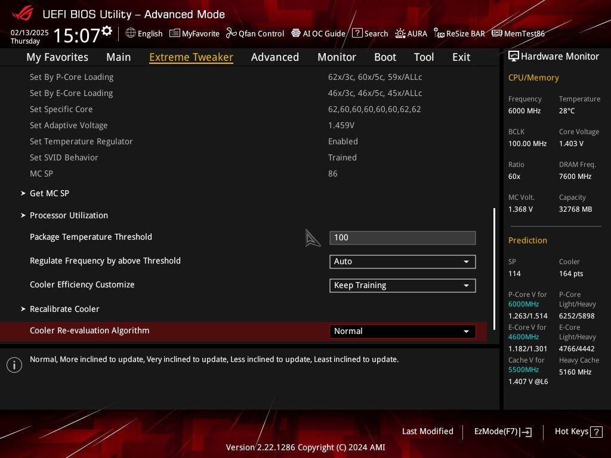Open the Tool tab
Screen dimensions: 611x458
424,57
